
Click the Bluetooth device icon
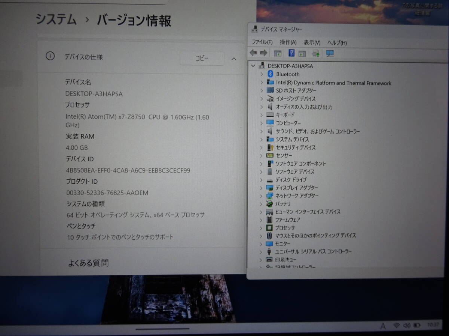(x=270, y=74)
